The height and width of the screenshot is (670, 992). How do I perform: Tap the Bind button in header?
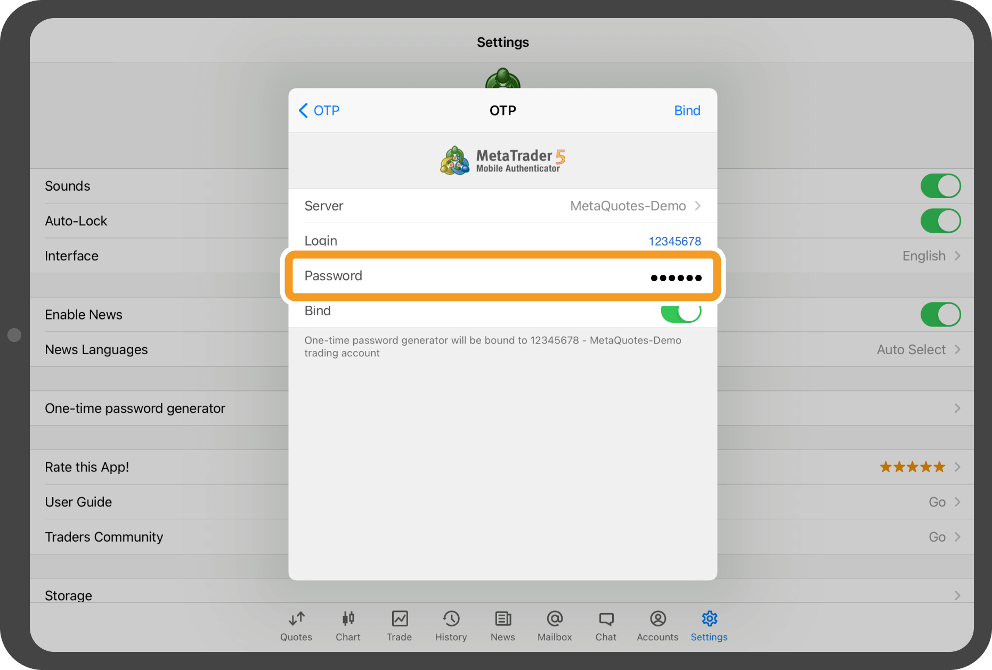pos(687,111)
